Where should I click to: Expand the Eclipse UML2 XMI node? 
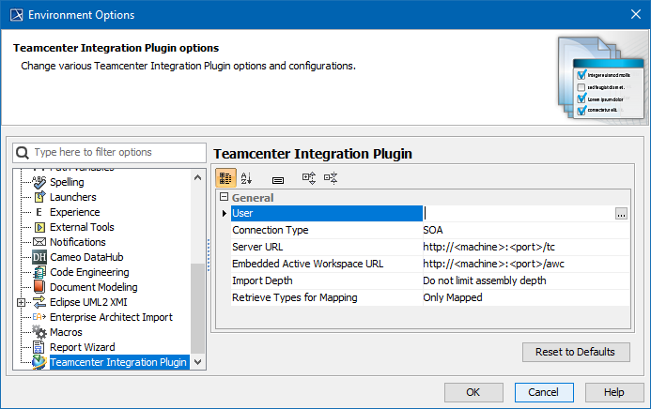(x=21, y=302)
